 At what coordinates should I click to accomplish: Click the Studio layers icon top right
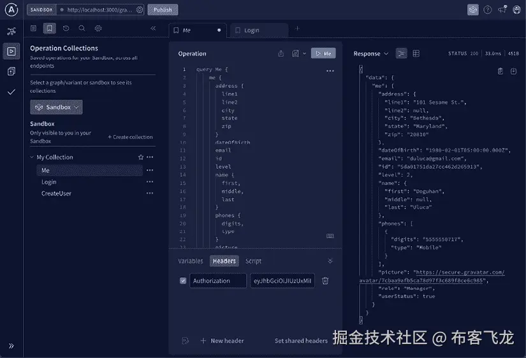pos(473,10)
